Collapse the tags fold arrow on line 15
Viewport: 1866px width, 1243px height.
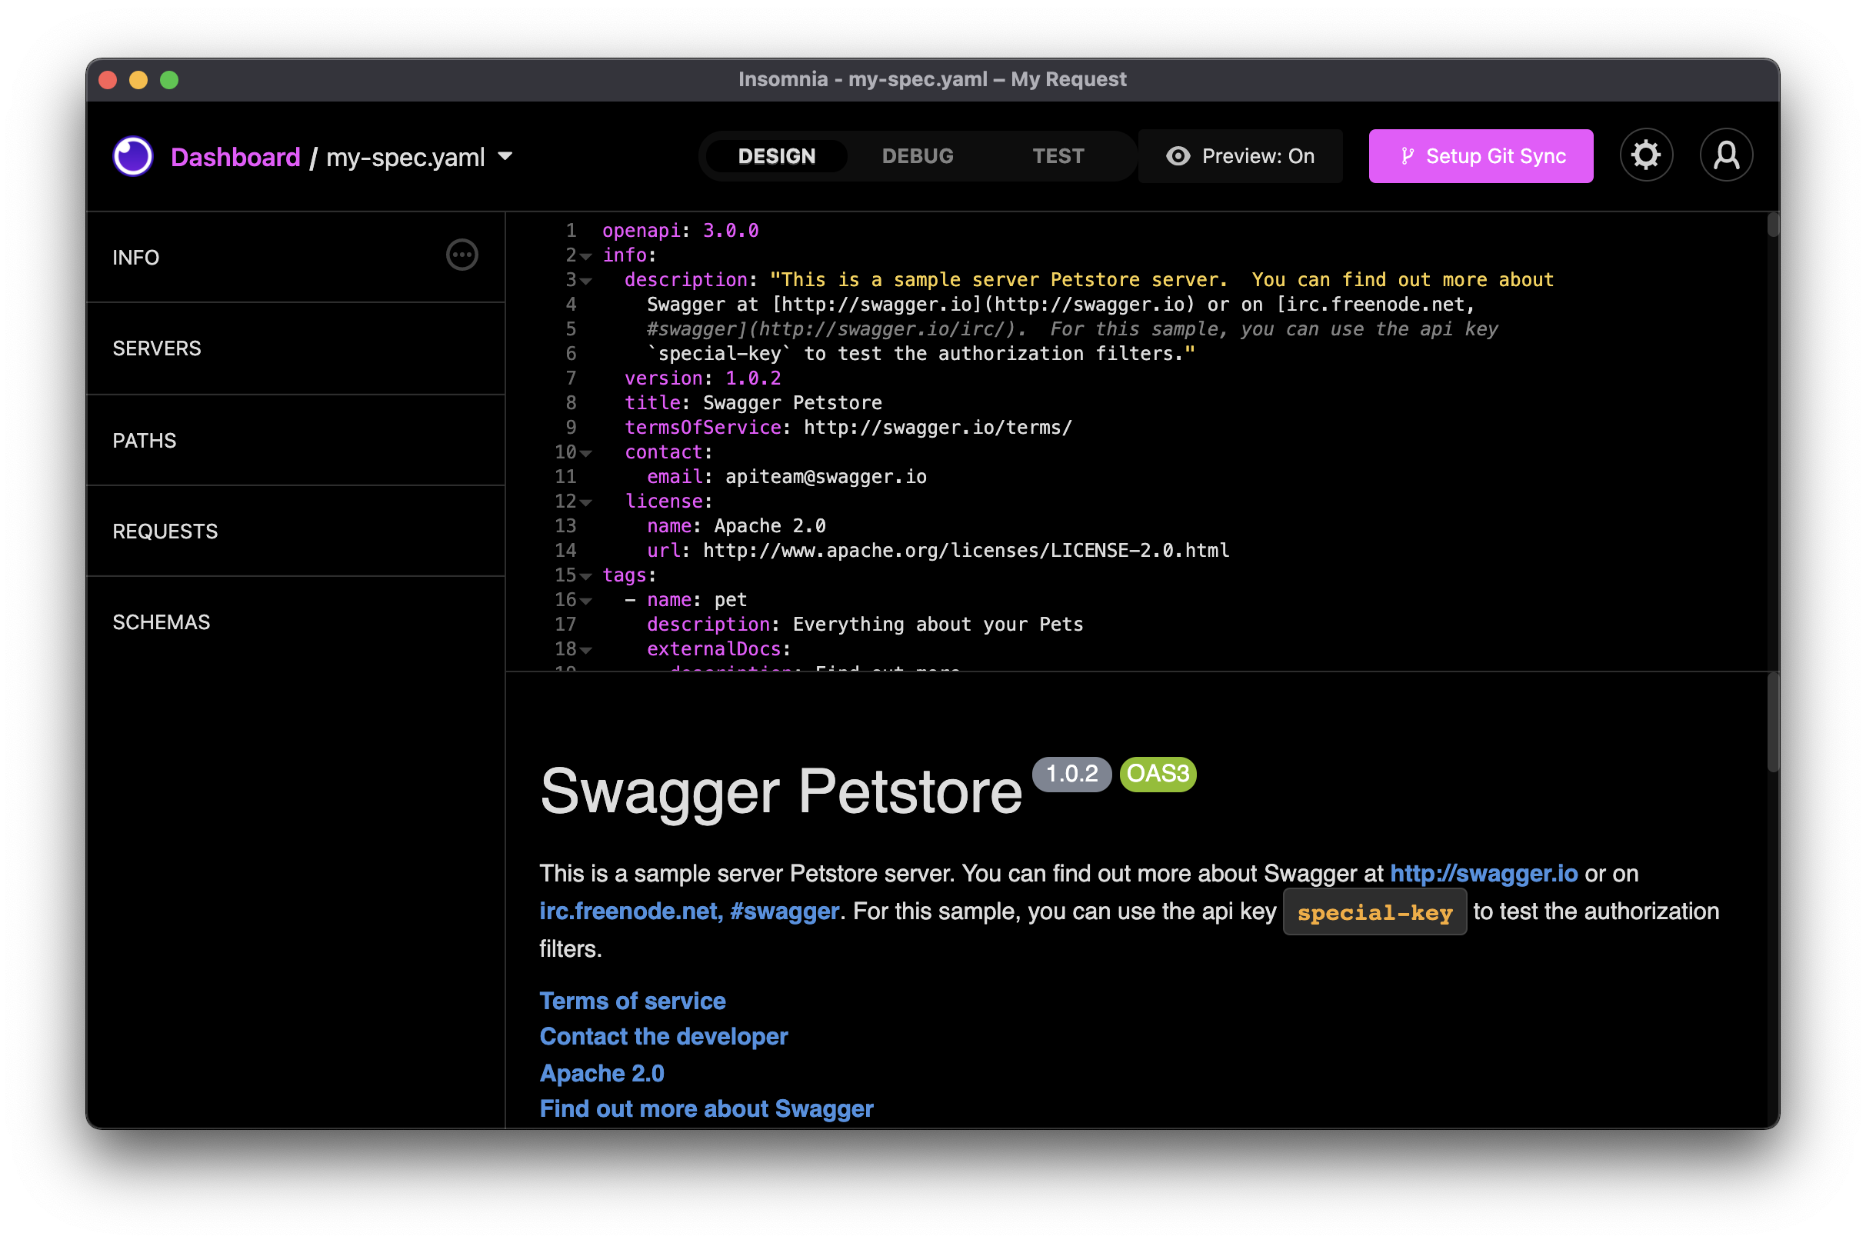coord(586,576)
